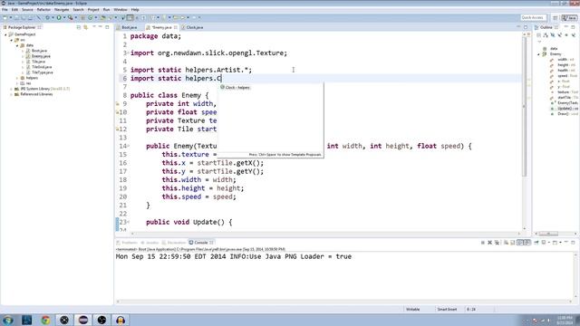Choose the Clock - helpers autocomplete proposal
Viewport: 580px width, 326px height.
point(236,88)
